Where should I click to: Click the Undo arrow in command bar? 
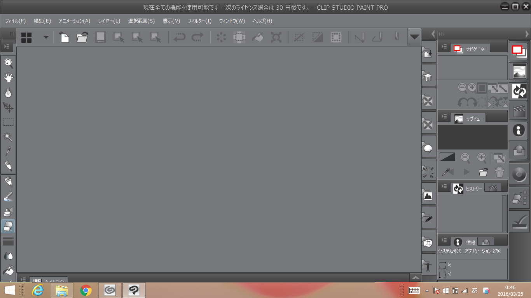pyautogui.click(x=179, y=37)
